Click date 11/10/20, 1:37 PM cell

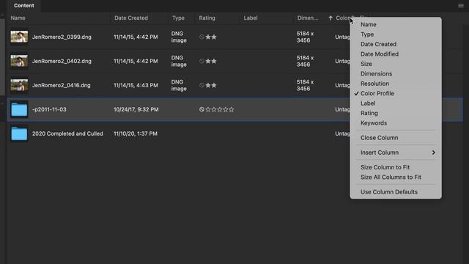[136, 133]
